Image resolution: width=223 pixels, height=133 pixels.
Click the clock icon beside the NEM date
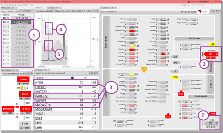[x=189, y=2]
